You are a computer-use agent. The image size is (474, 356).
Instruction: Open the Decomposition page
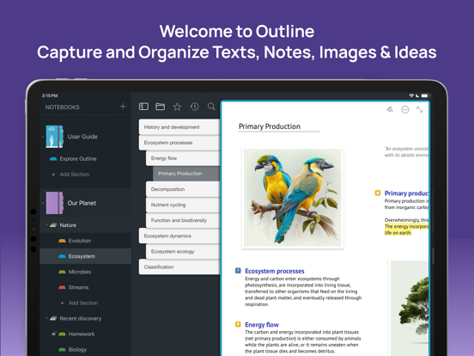tap(183, 189)
